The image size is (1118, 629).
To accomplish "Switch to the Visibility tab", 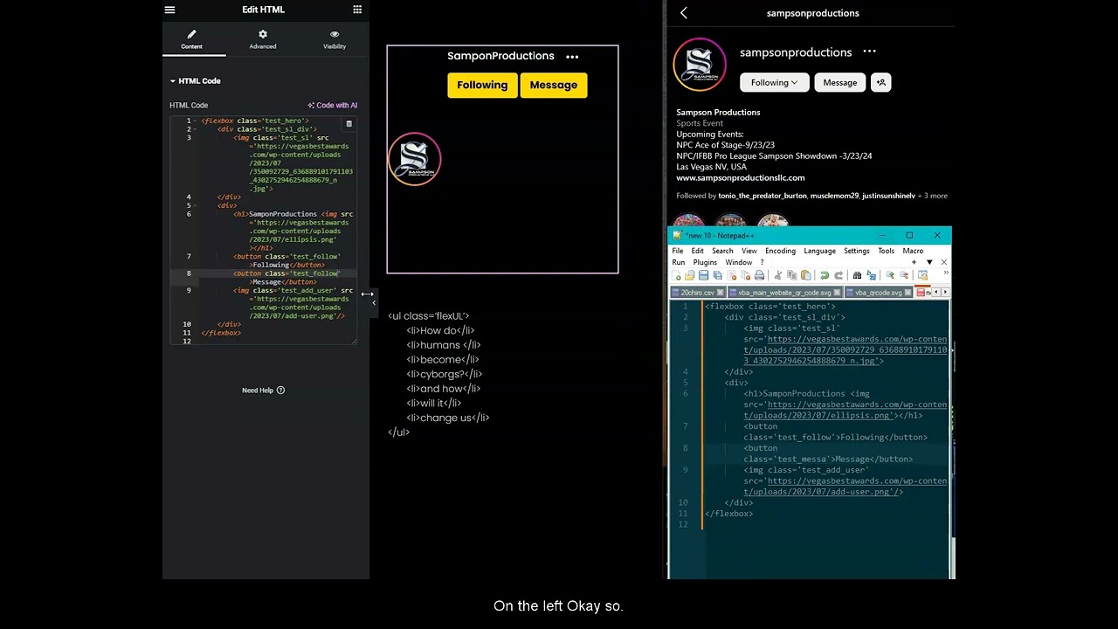I will click(x=335, y=39).
